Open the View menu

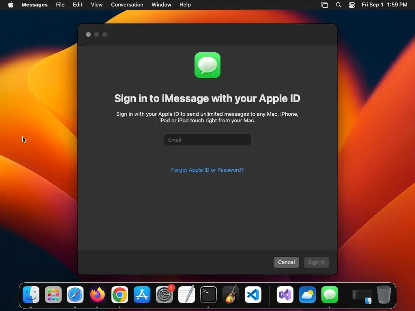[x=96, y=5]
